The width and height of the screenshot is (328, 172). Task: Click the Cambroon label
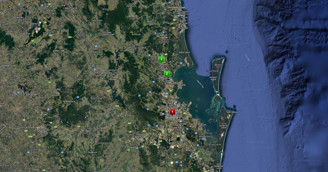pyautogui.click(x=131, y=6)
